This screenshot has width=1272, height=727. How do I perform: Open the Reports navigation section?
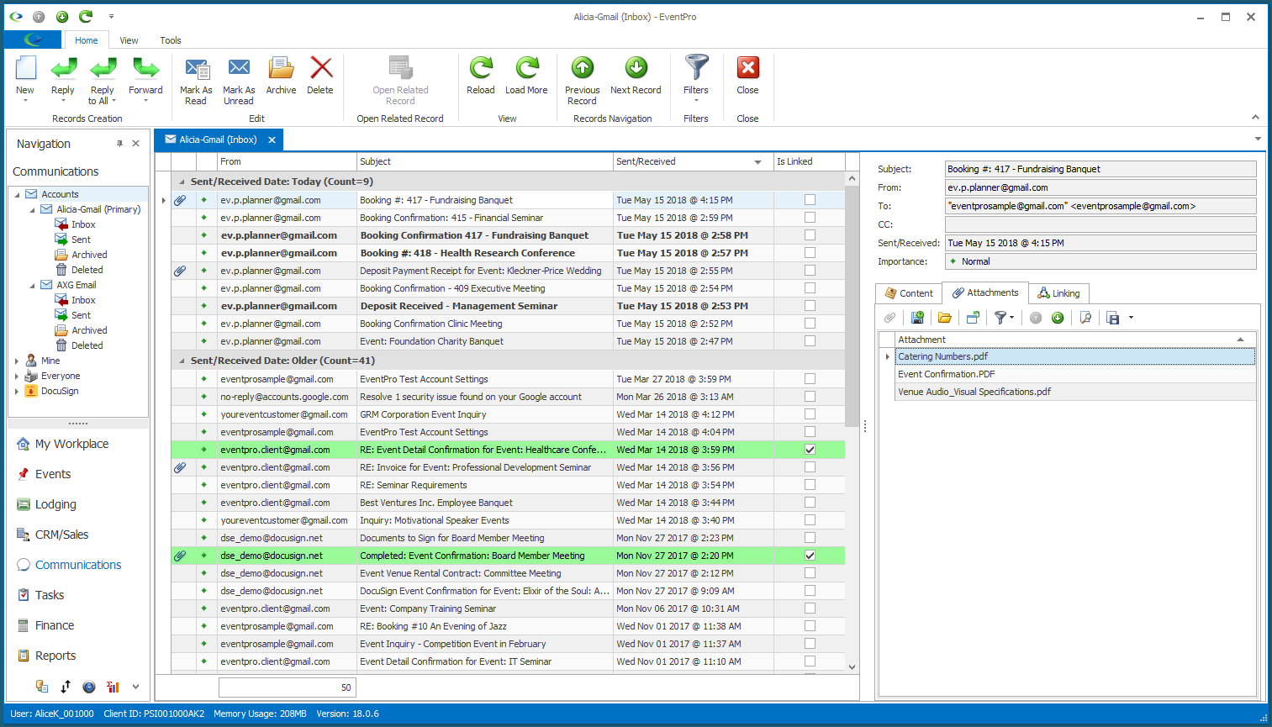click(x=55, y=656)
